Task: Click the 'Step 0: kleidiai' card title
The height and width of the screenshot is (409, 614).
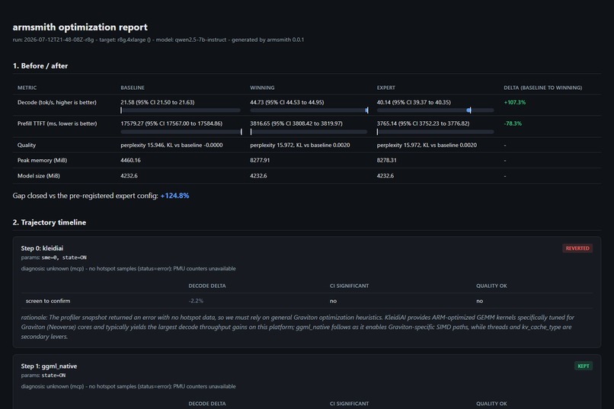Action: click(x=42, y=248)
